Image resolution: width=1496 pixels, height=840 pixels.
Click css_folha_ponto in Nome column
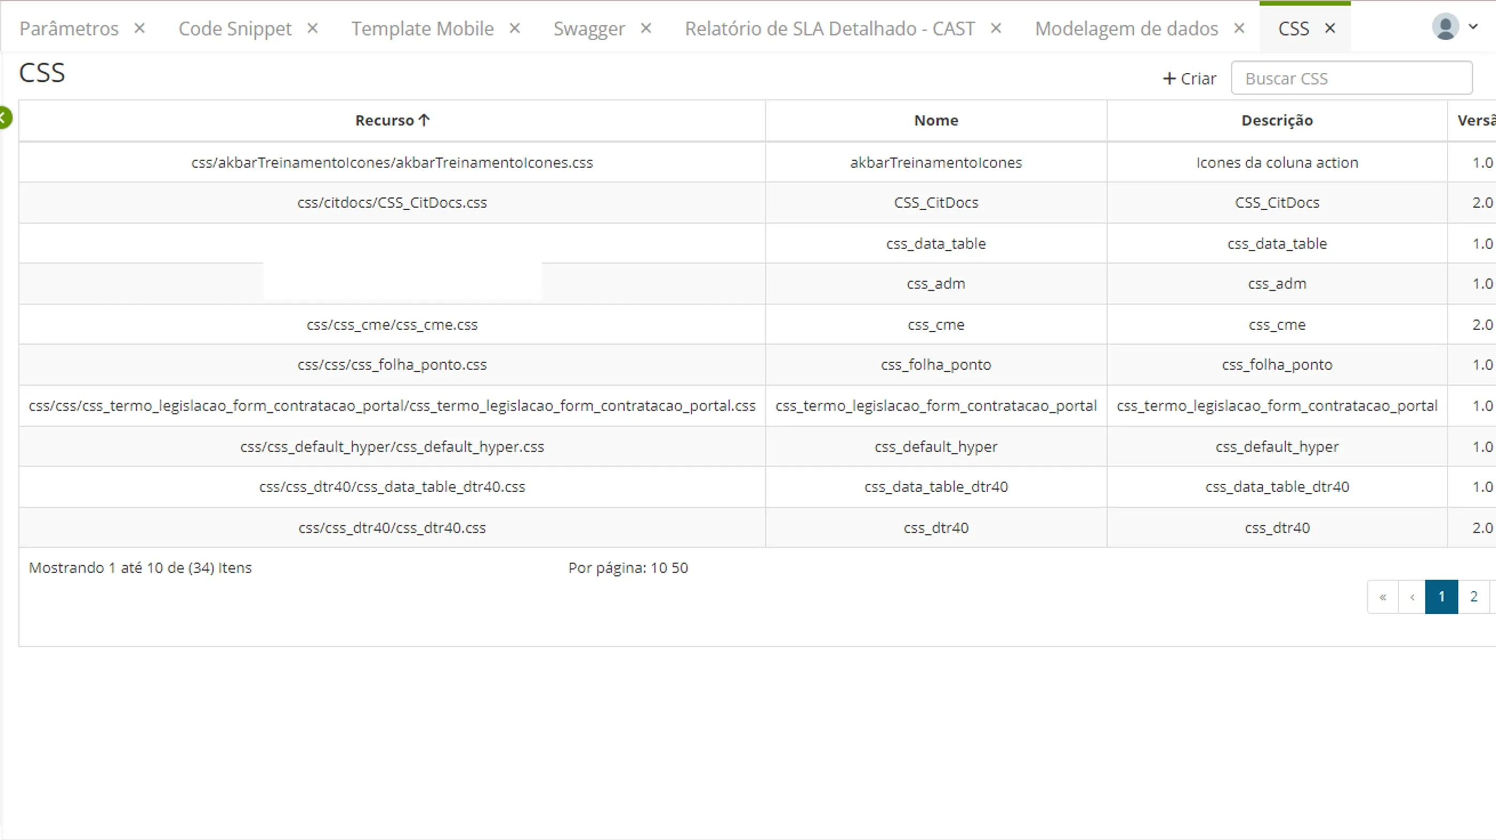tap(936, 365)
